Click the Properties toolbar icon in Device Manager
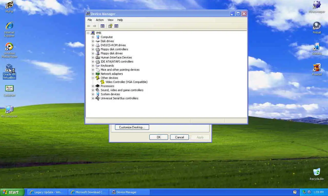The image size is (328, 196). pos(110,26)
